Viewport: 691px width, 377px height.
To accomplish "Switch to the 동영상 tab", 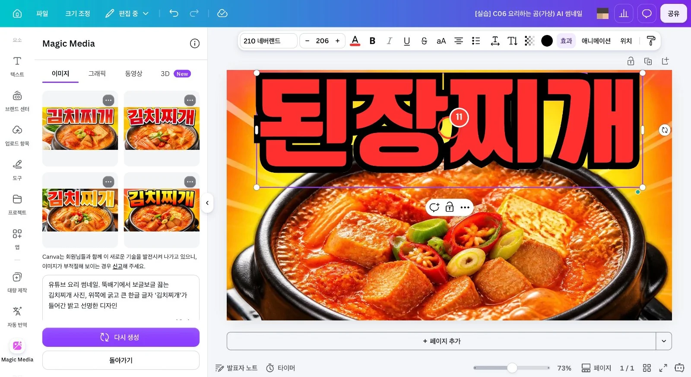I will [133, 73].
